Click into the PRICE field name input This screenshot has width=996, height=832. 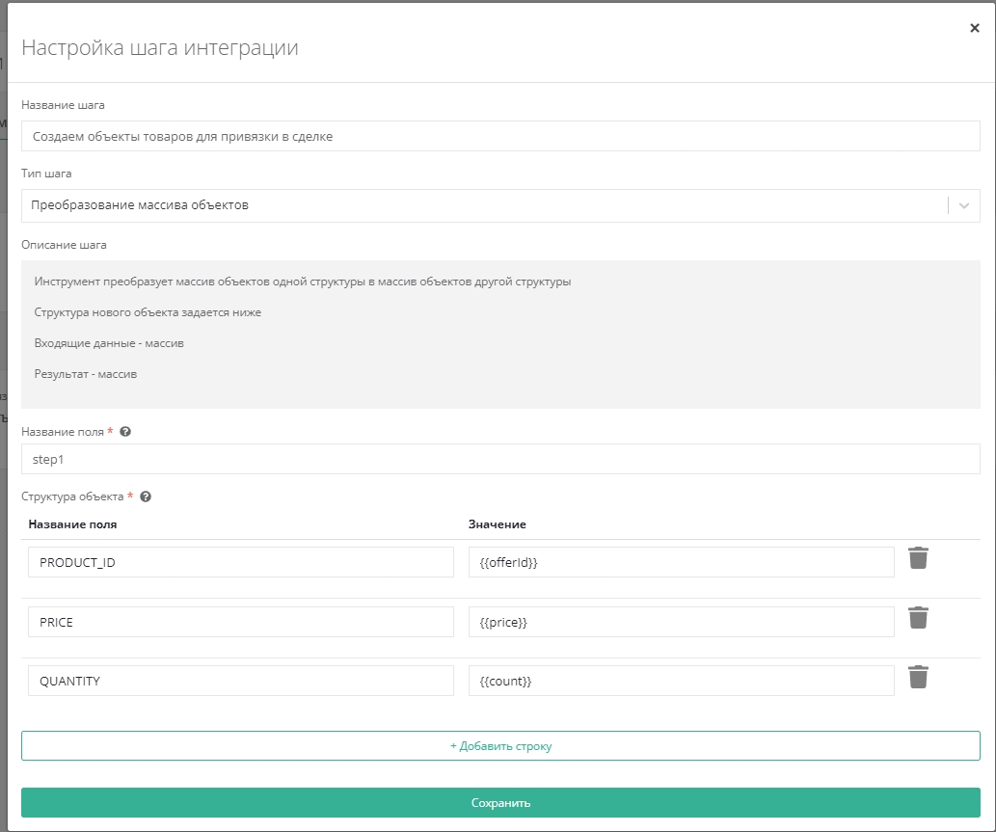tap(241, 623)
